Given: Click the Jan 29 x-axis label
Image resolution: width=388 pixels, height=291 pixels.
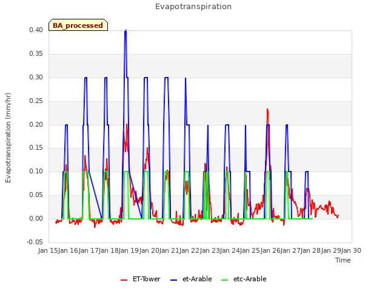Looking at the screenshot, I should (x=331, y=250).
